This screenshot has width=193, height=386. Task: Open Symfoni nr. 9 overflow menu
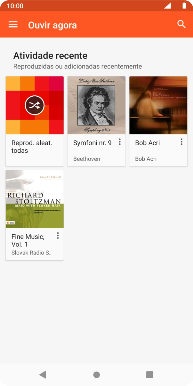(x=120, y=142)
